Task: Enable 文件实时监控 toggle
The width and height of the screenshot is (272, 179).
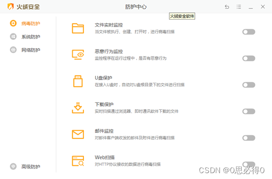Action: click(249, 32)
